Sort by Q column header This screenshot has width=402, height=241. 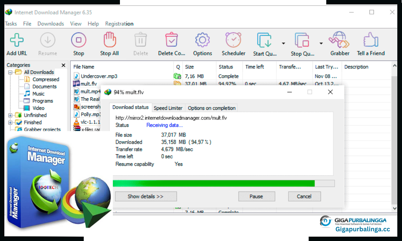[x=178, y=67]
